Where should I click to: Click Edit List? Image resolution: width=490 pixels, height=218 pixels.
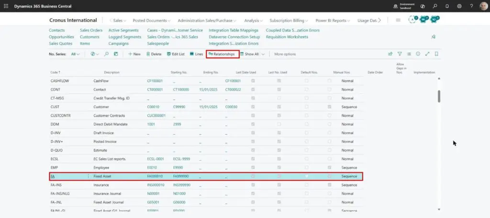(176, 54)
